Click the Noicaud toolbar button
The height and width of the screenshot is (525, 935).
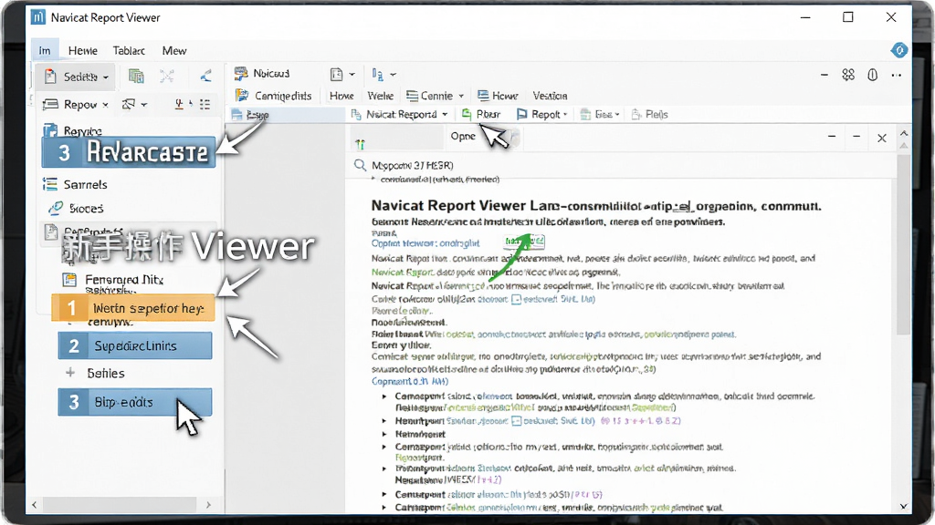click(262, 73)
